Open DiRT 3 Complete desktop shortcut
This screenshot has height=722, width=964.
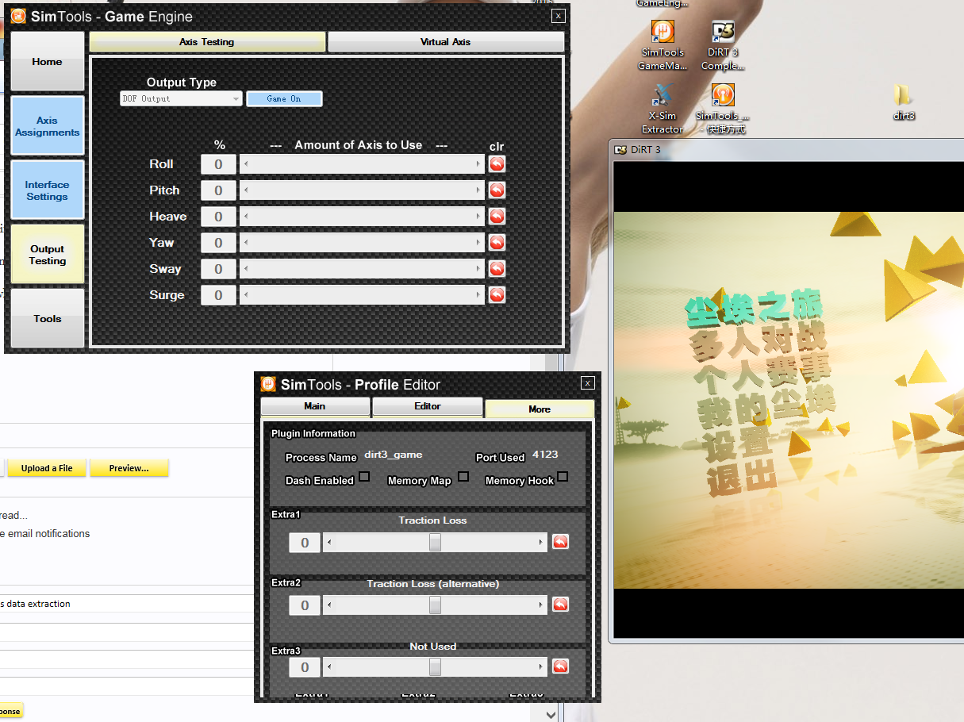(723, 46)
